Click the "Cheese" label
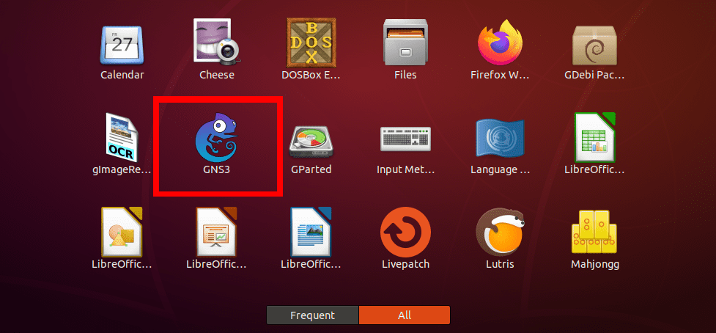The image size is (716, 333). click(x=217, y=75)
